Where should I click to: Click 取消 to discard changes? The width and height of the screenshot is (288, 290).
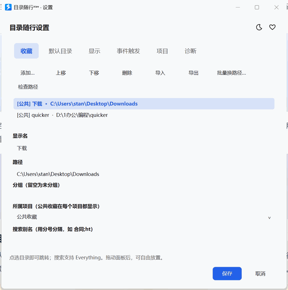click(260, 273)
